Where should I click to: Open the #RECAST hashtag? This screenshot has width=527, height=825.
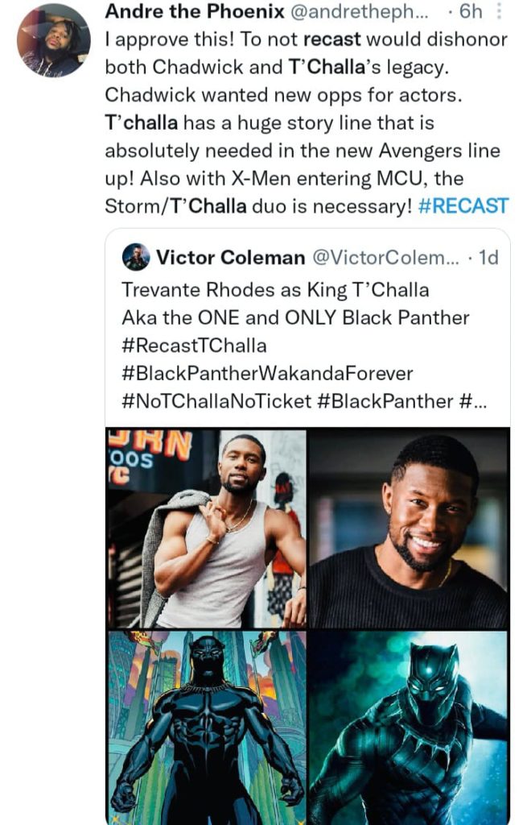(463, 205)
